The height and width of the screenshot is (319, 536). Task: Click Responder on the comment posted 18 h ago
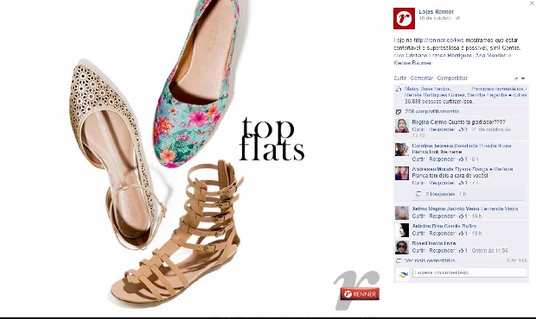pyautogui.click(x=442, y=234)
